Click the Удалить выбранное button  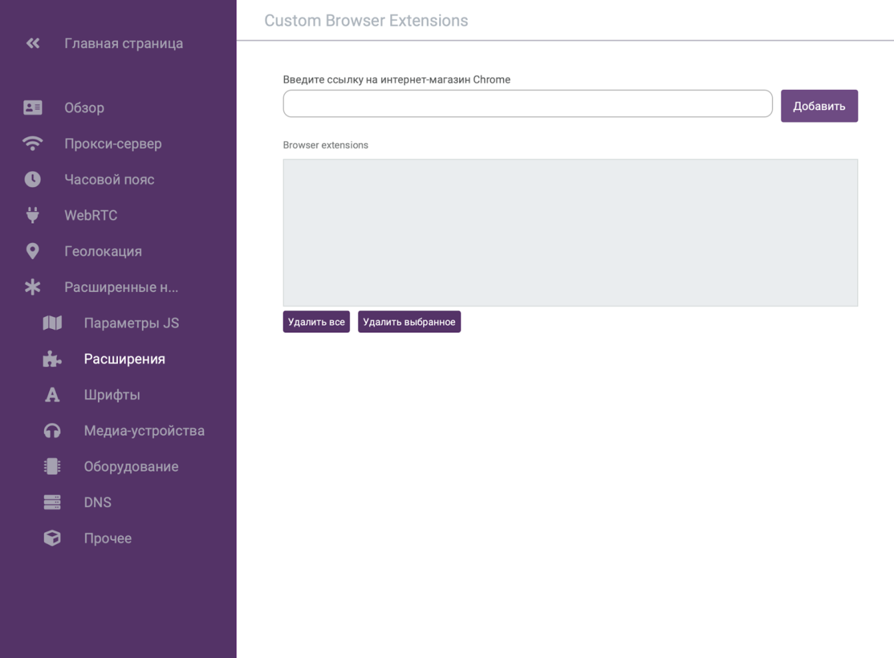click(x=409, y=321)
